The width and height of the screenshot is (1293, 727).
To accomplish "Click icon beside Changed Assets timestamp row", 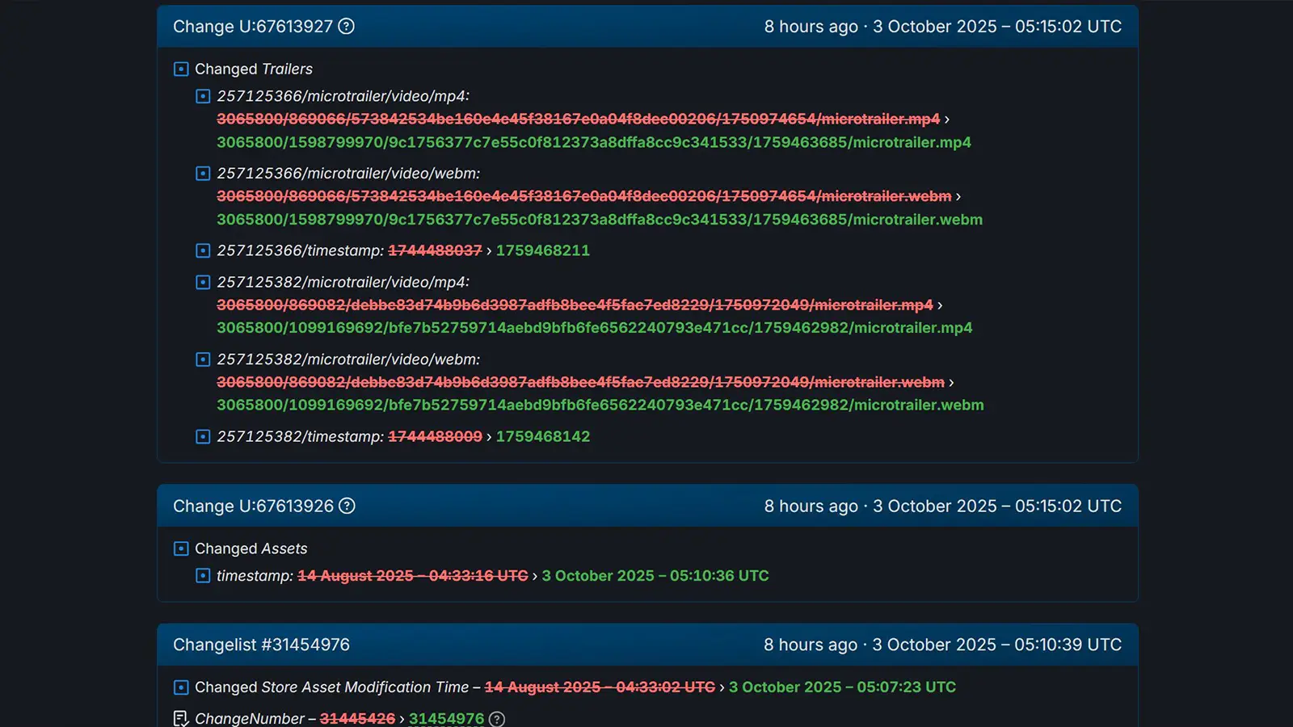I will (x=203, y=576).
